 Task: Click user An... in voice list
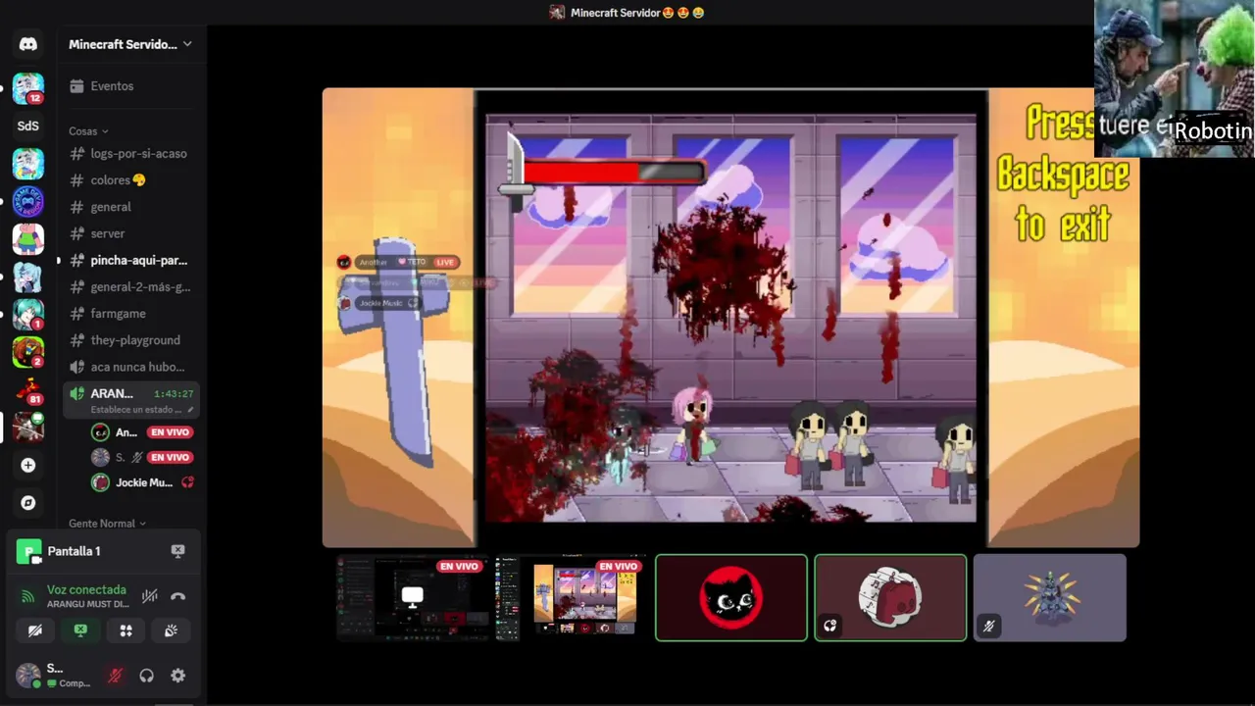pyautogui.click(x=142, y=432)
